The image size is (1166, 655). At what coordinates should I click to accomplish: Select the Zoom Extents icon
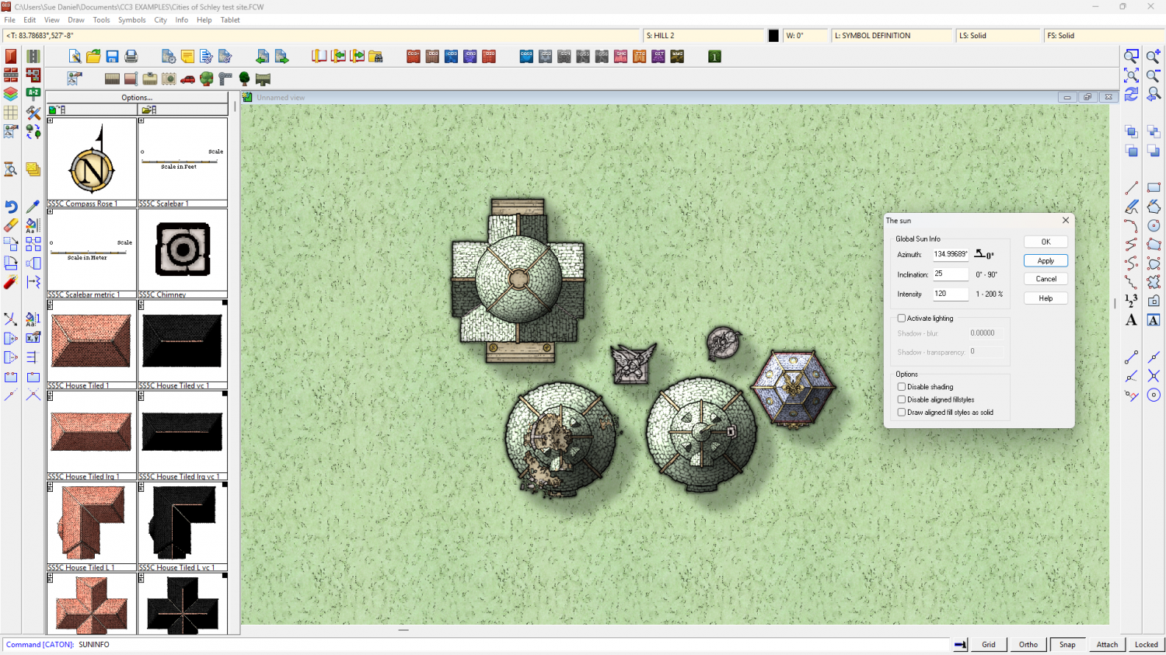pyautogui.click(x=1131, y=75)
